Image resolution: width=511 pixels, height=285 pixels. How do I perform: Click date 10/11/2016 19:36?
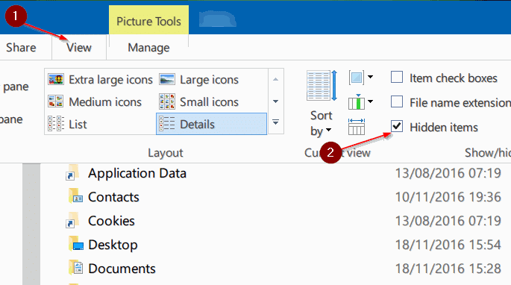tap(448, 197)
